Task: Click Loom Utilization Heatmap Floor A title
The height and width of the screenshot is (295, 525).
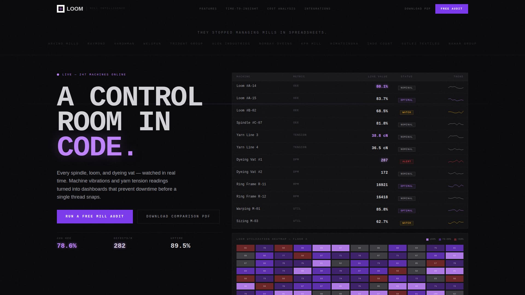Action: [x=272, y=239]
